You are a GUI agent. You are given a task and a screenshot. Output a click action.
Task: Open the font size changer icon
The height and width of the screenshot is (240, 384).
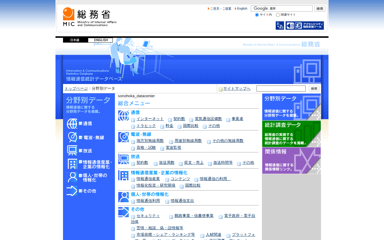coord(280,25)
